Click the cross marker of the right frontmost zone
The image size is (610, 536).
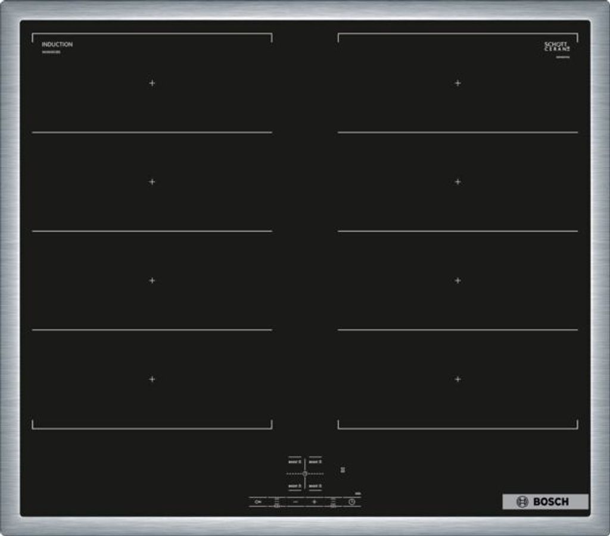point(457,379)
